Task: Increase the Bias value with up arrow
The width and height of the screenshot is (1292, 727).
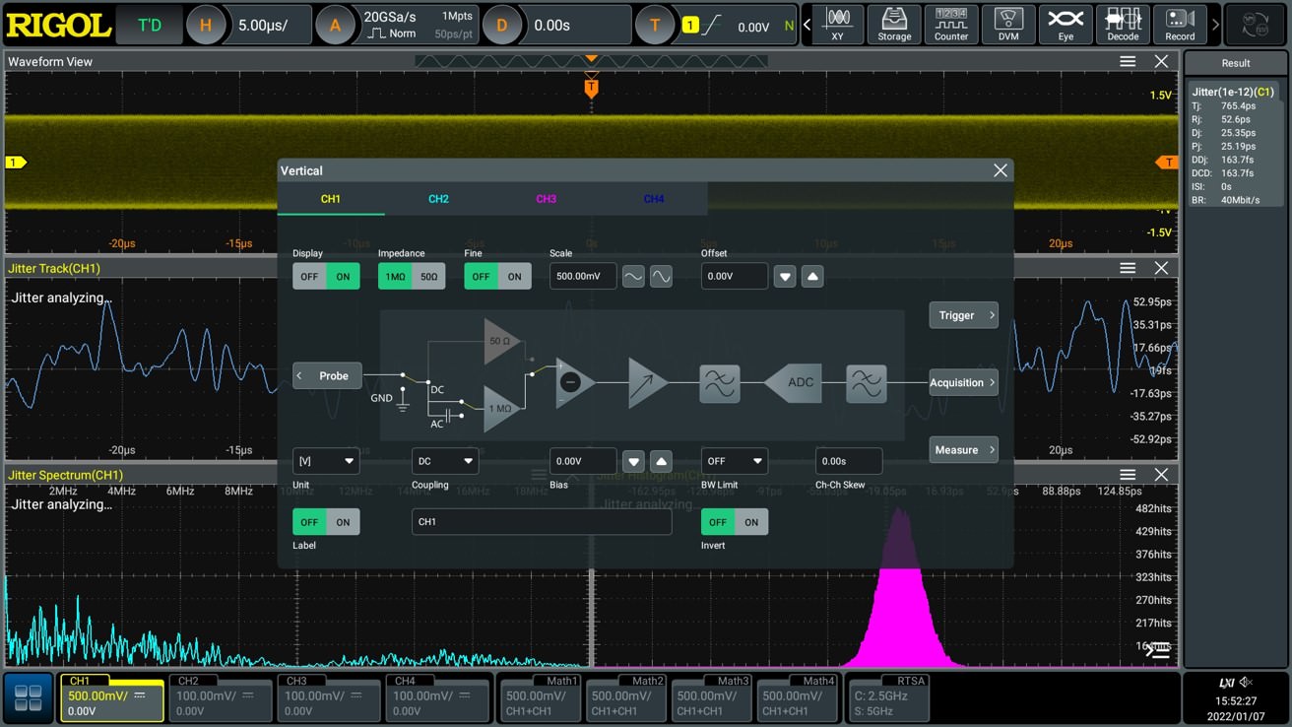Action: [661, 461]
